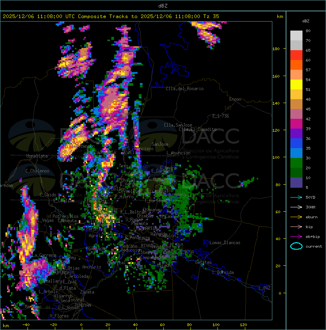This screenshot has height=330, width=326.
Task: Click the E_Challao map label
Action: (64, 201)
